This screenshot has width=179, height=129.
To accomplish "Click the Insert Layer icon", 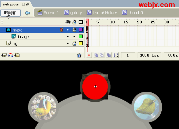I will (4, 55).
